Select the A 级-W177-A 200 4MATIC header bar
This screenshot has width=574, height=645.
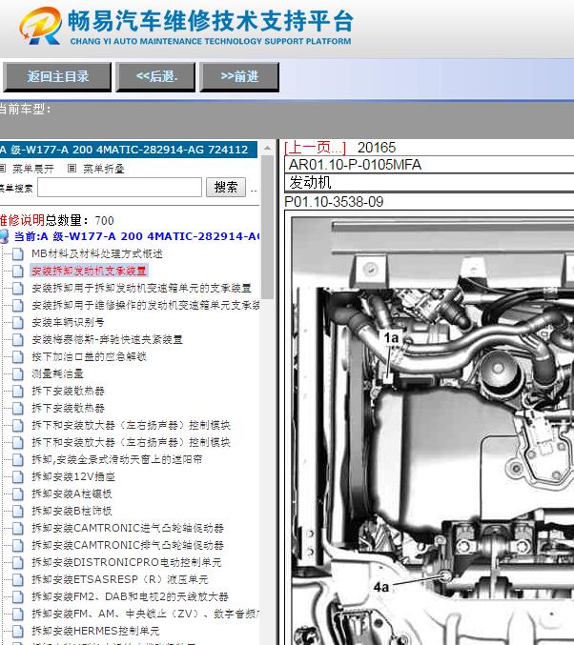129,150
